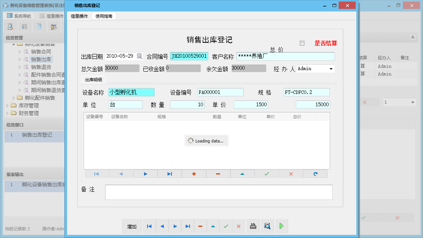423x238 pixels.
Task: Click the plus icon to add a detail record
Action: coord(194,174)
